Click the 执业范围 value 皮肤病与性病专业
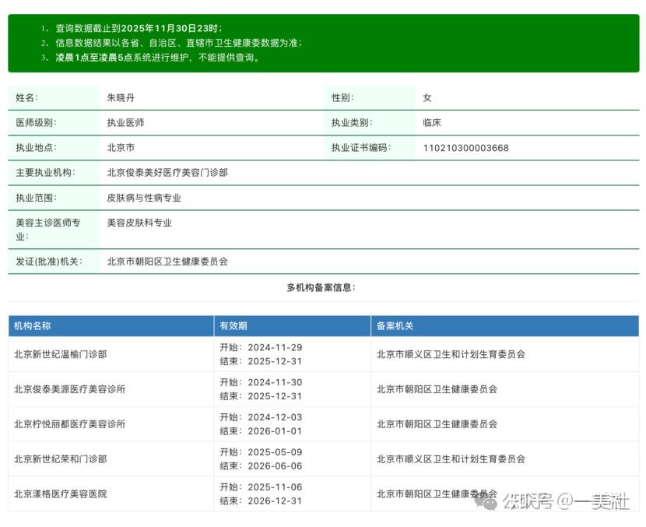Image resolution: width=646 pixels, height=527 pixels. tap(147, 198)
